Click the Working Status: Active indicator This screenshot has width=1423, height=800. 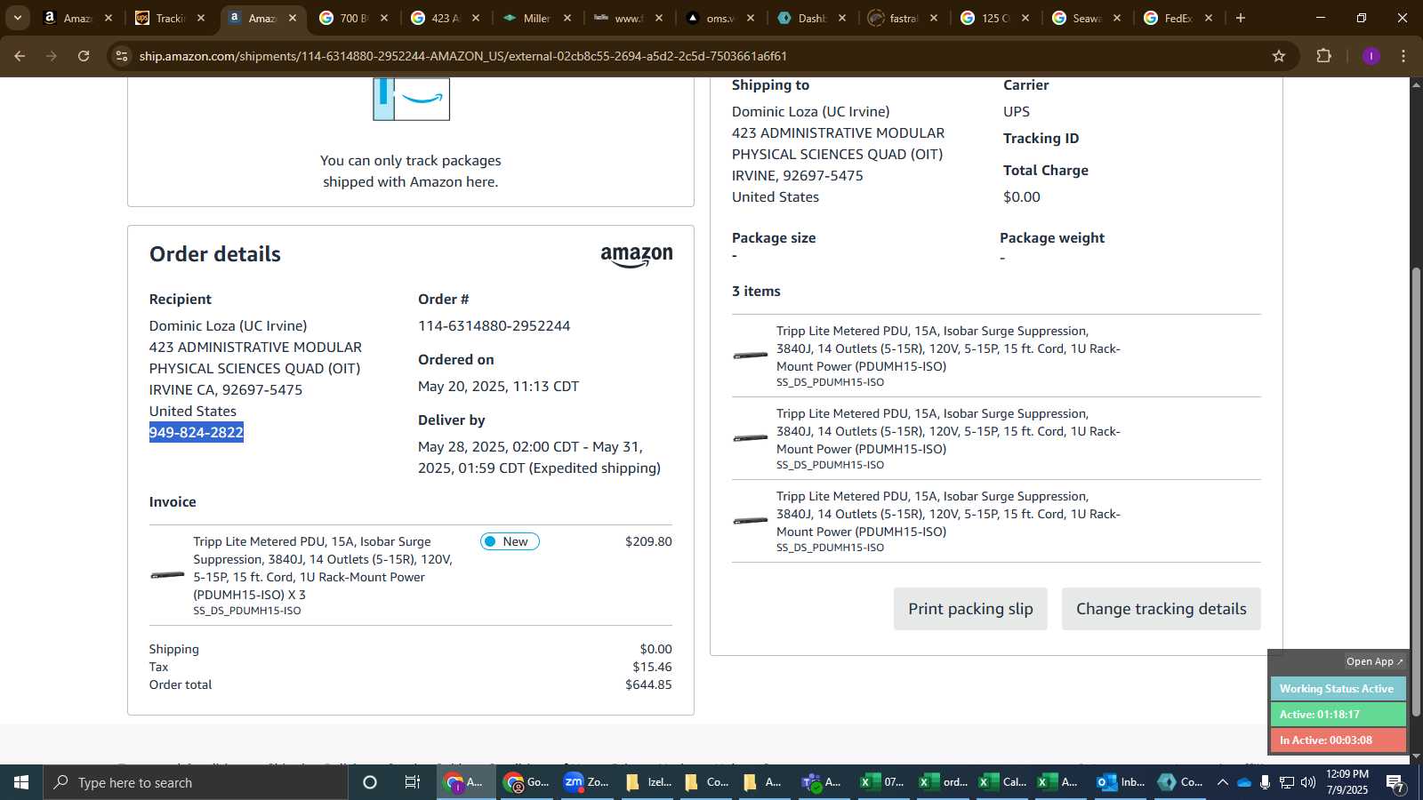click(1337, 689)
